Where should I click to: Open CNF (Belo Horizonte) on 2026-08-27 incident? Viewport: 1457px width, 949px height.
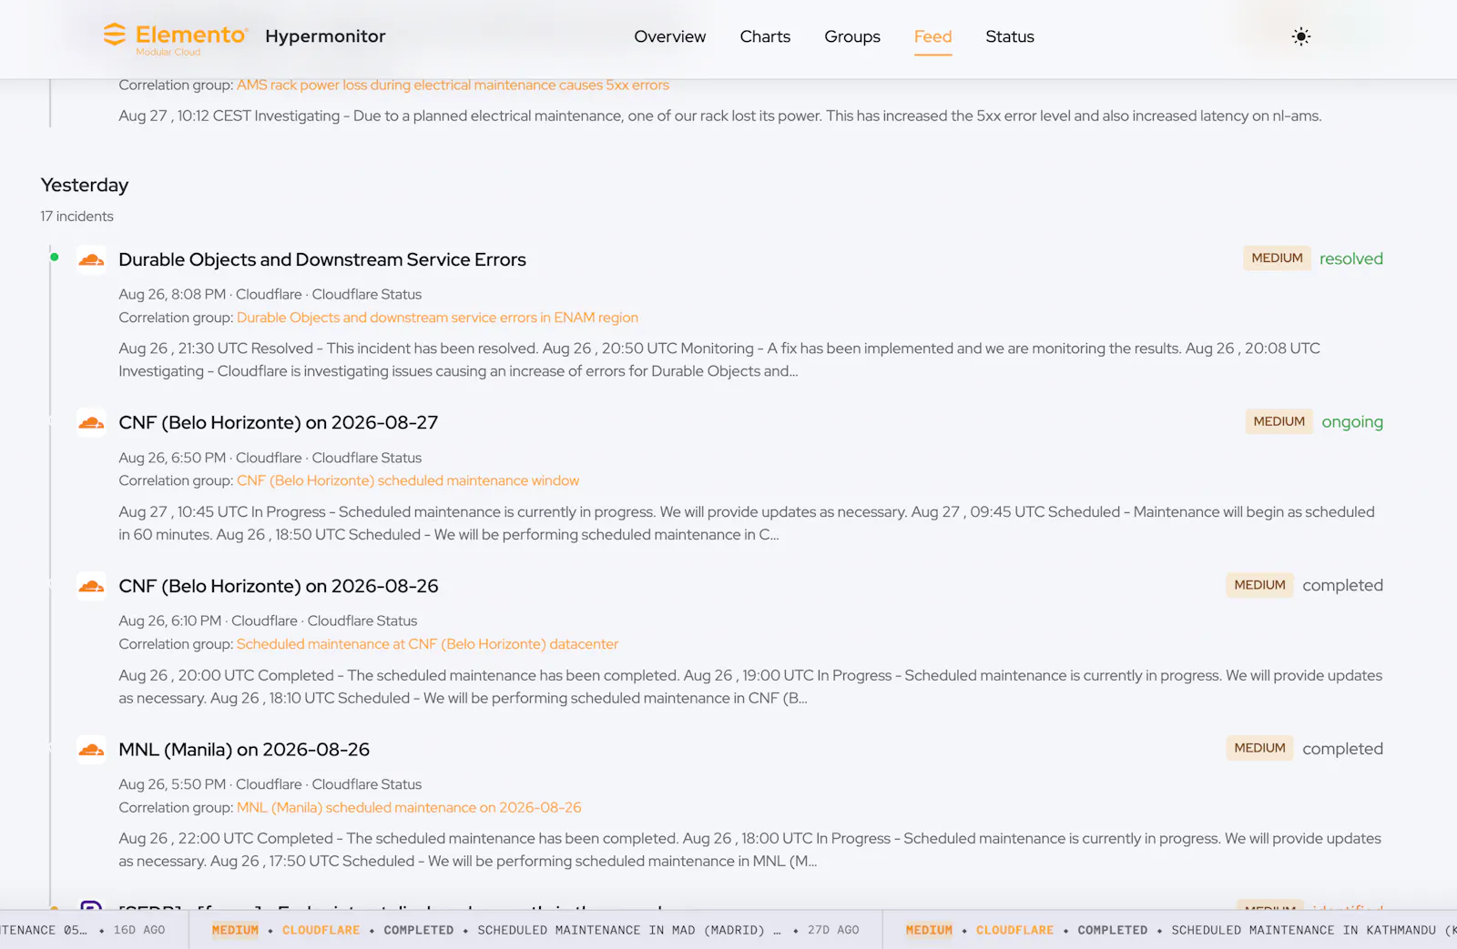pos(279,422)
